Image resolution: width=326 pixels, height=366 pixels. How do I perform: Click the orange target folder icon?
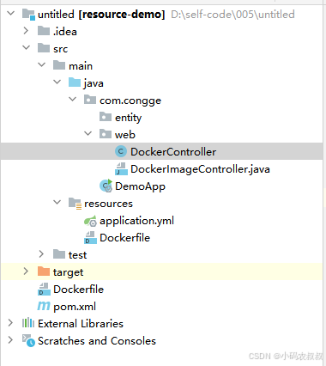[x=44, y=271]
